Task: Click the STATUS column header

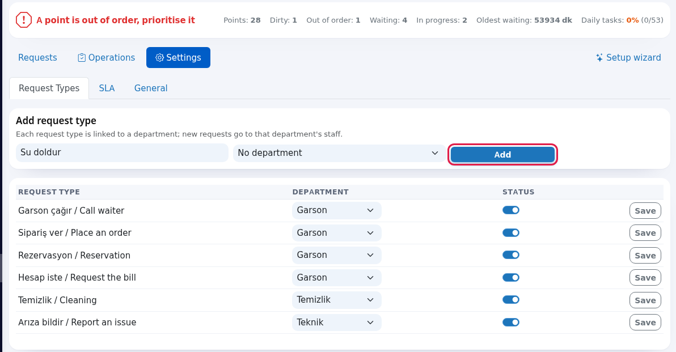Action: [518, 192]
